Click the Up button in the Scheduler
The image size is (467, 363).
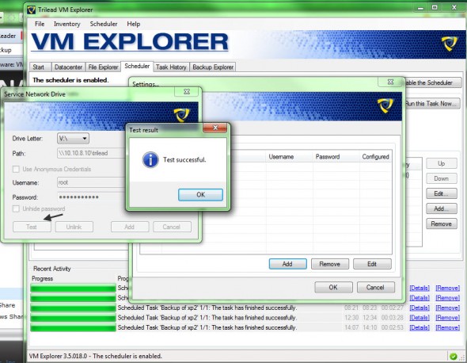click(442, 163)
